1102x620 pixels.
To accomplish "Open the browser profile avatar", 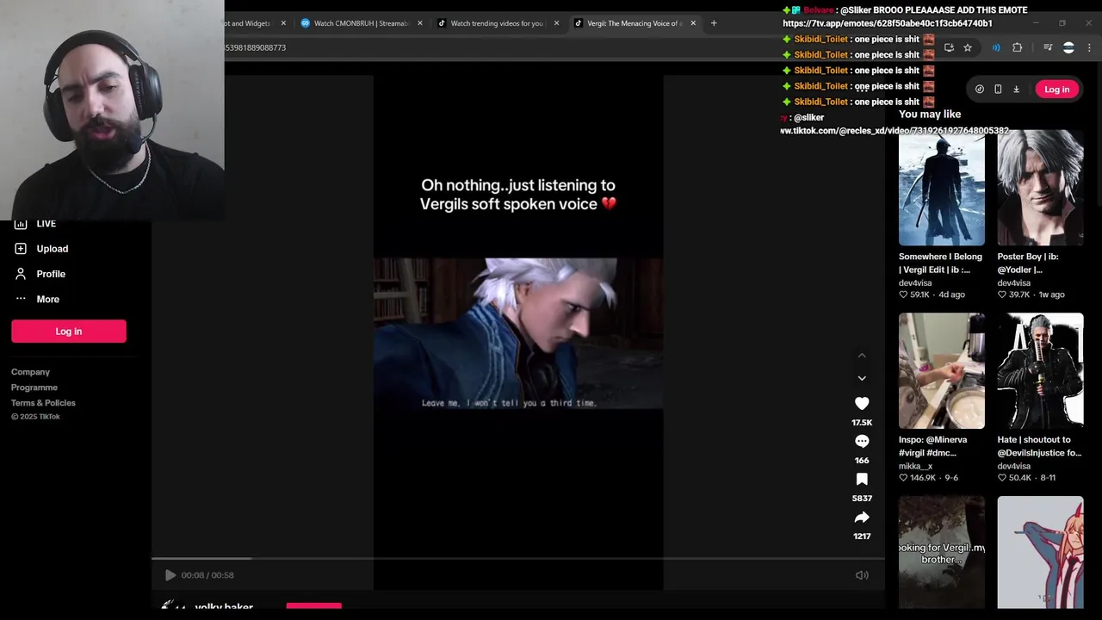I will pyautogui.click(x=1068, y=47).
